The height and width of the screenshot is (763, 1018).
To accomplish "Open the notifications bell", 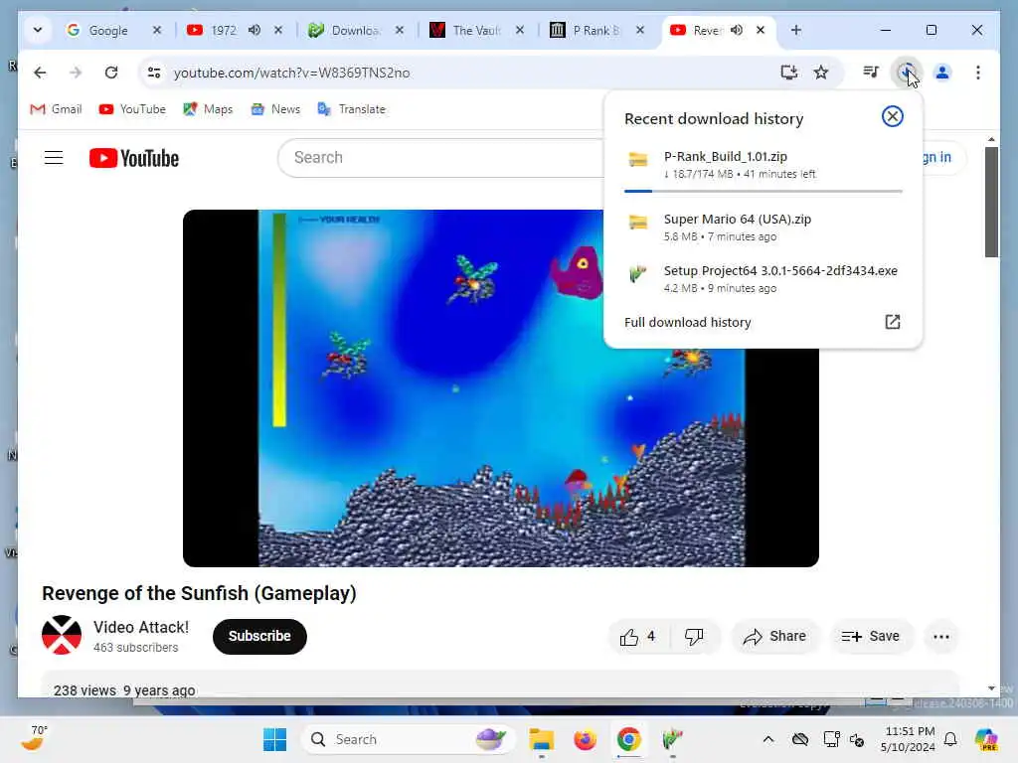I will [x=950, y=739].
